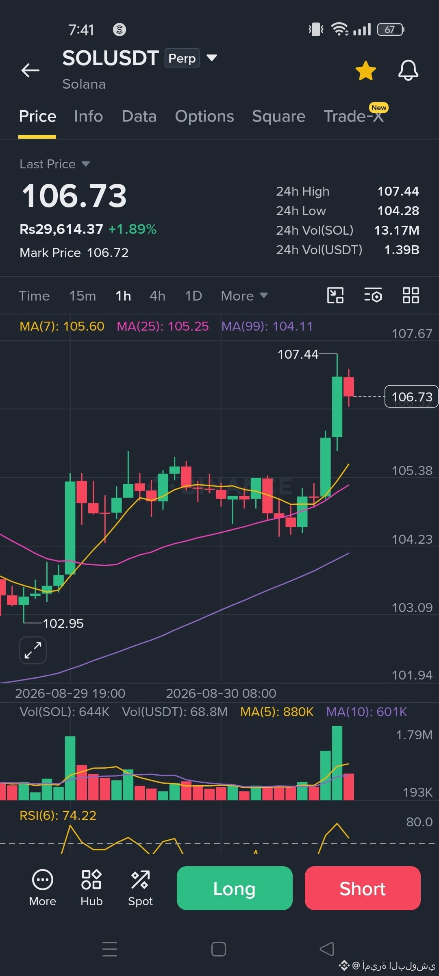439x976 pixels.
Task: Toggle the favorite star for SOLUSDT
Action: pos(366,70)
